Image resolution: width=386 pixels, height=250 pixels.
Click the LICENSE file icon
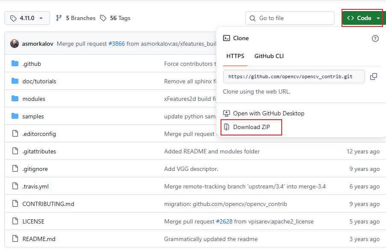[15, 221]
